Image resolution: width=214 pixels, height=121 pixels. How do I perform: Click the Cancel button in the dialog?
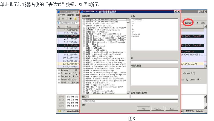point(157,109)
